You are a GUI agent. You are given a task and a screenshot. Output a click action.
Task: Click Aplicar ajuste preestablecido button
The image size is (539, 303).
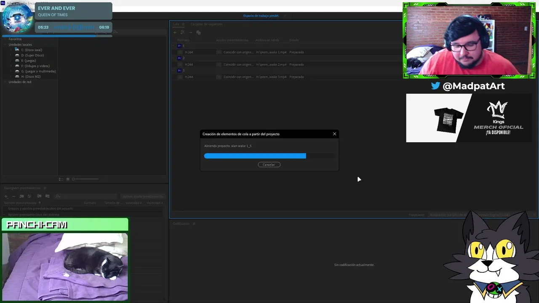point(143,197)
